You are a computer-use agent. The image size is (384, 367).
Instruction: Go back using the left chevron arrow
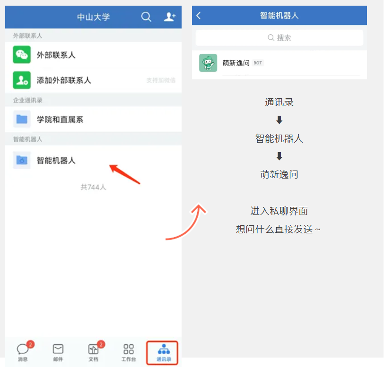(x=199, y=16)
